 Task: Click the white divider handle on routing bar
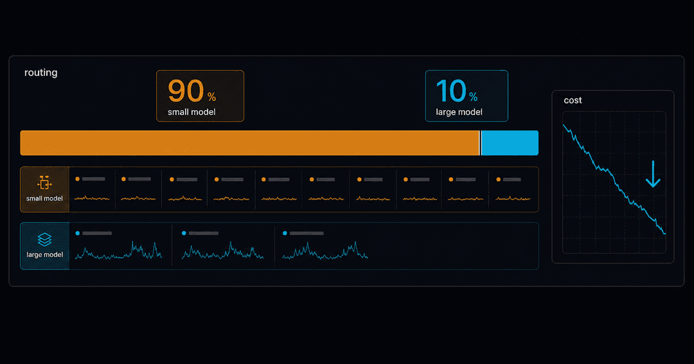tap(480, 143)
